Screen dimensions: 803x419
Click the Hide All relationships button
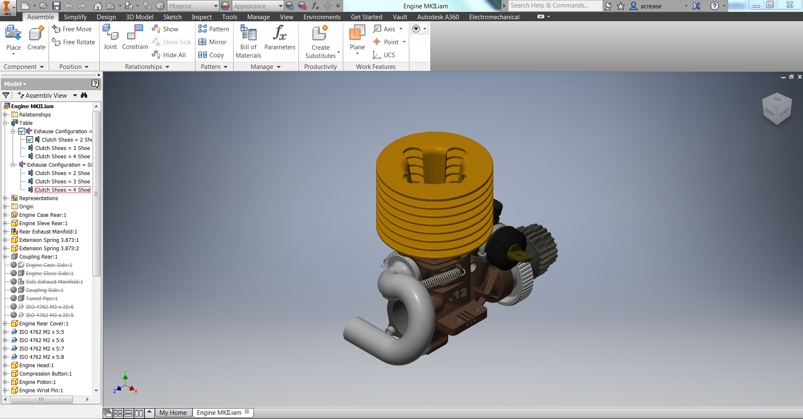169,55
